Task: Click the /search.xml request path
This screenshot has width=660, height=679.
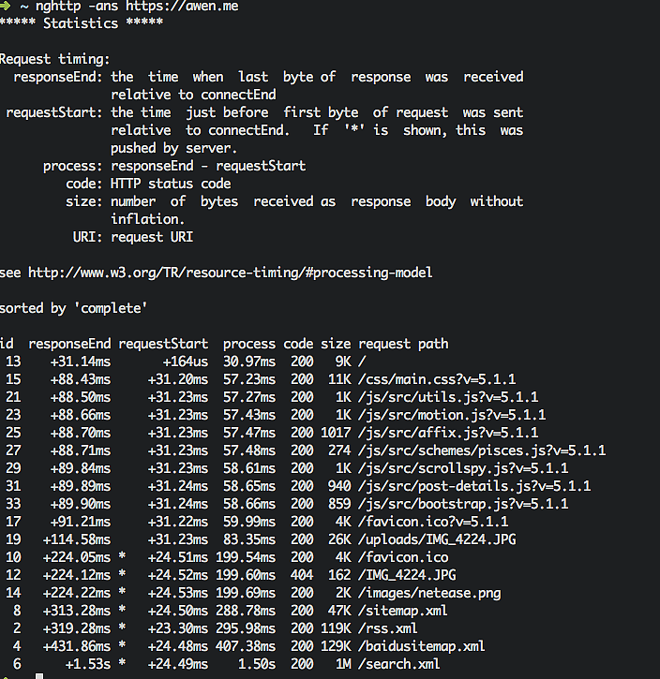Action: (399, 664)
